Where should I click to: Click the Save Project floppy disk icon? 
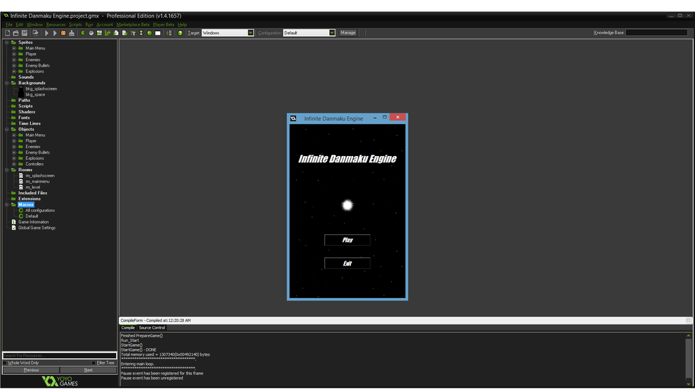tap(24, 33)
